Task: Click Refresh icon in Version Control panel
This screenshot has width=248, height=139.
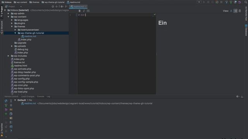Action: [6, 101]
